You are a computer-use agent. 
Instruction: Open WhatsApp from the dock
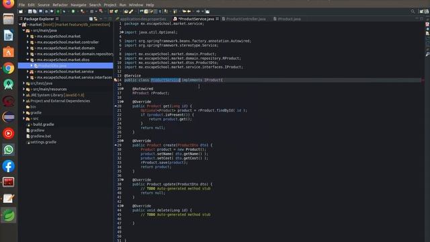coord(9,149)
